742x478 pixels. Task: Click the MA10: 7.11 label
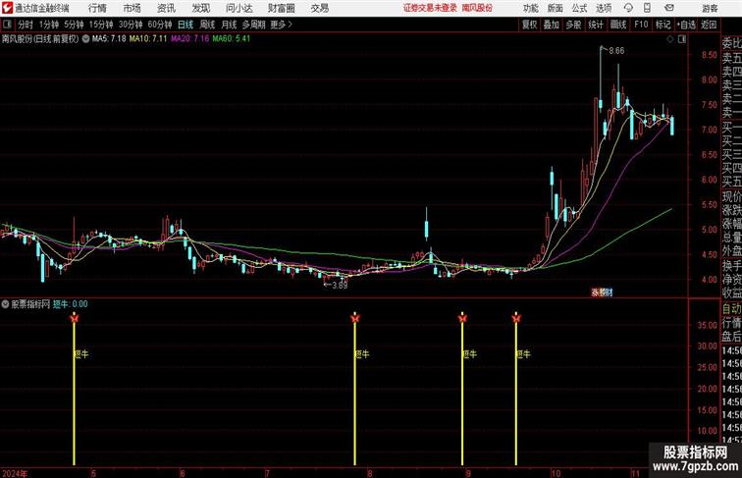coord(148,39)
